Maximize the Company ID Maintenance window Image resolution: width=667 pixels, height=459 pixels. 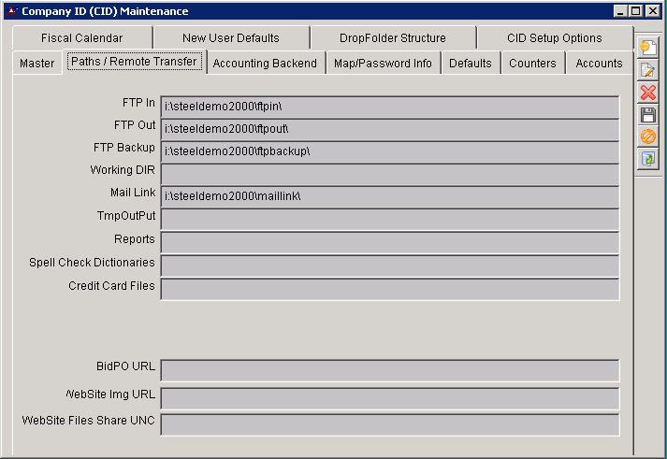(636, 11)
